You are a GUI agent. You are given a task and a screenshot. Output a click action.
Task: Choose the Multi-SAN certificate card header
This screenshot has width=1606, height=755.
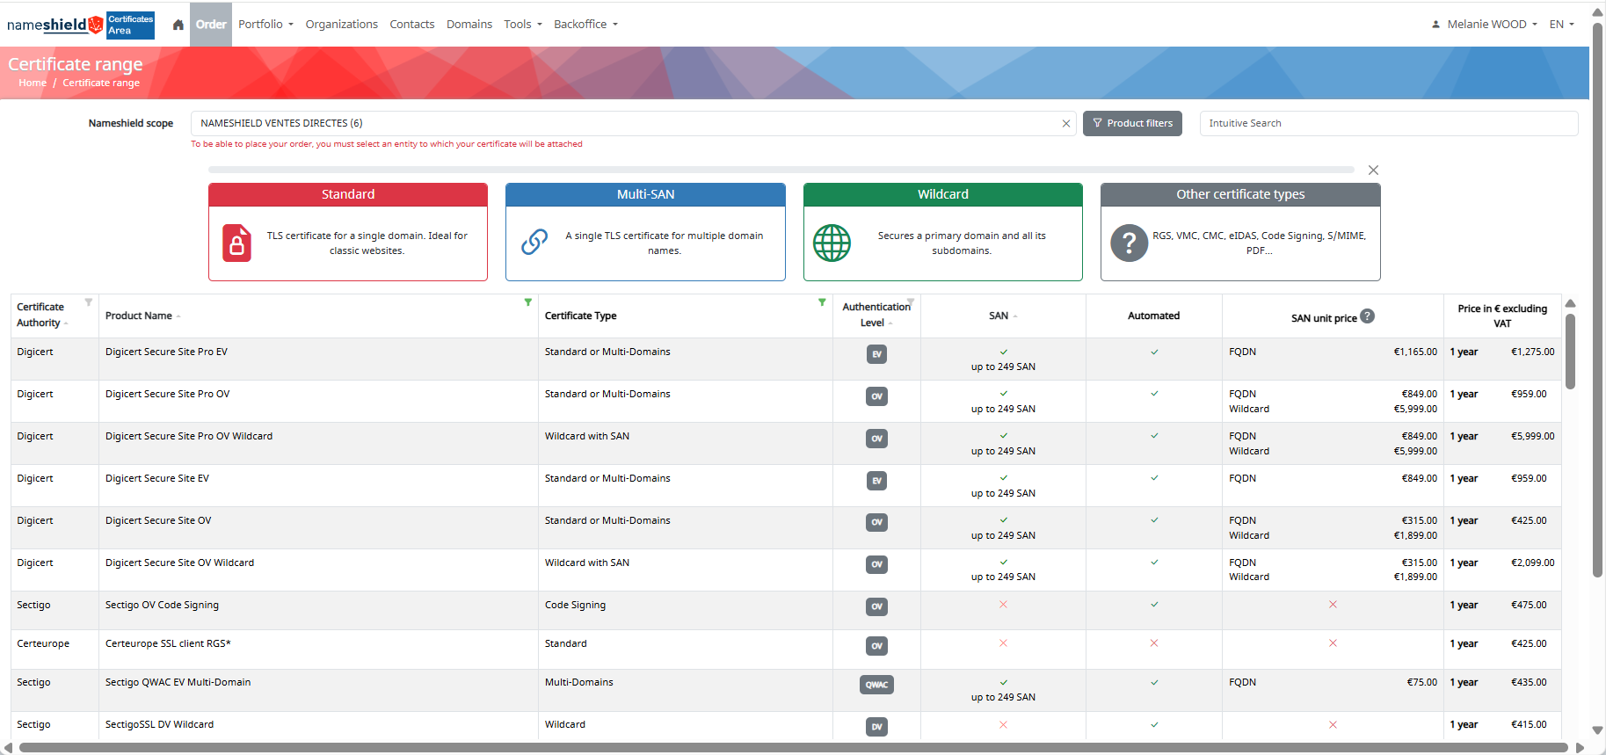[x=645, y=194]
